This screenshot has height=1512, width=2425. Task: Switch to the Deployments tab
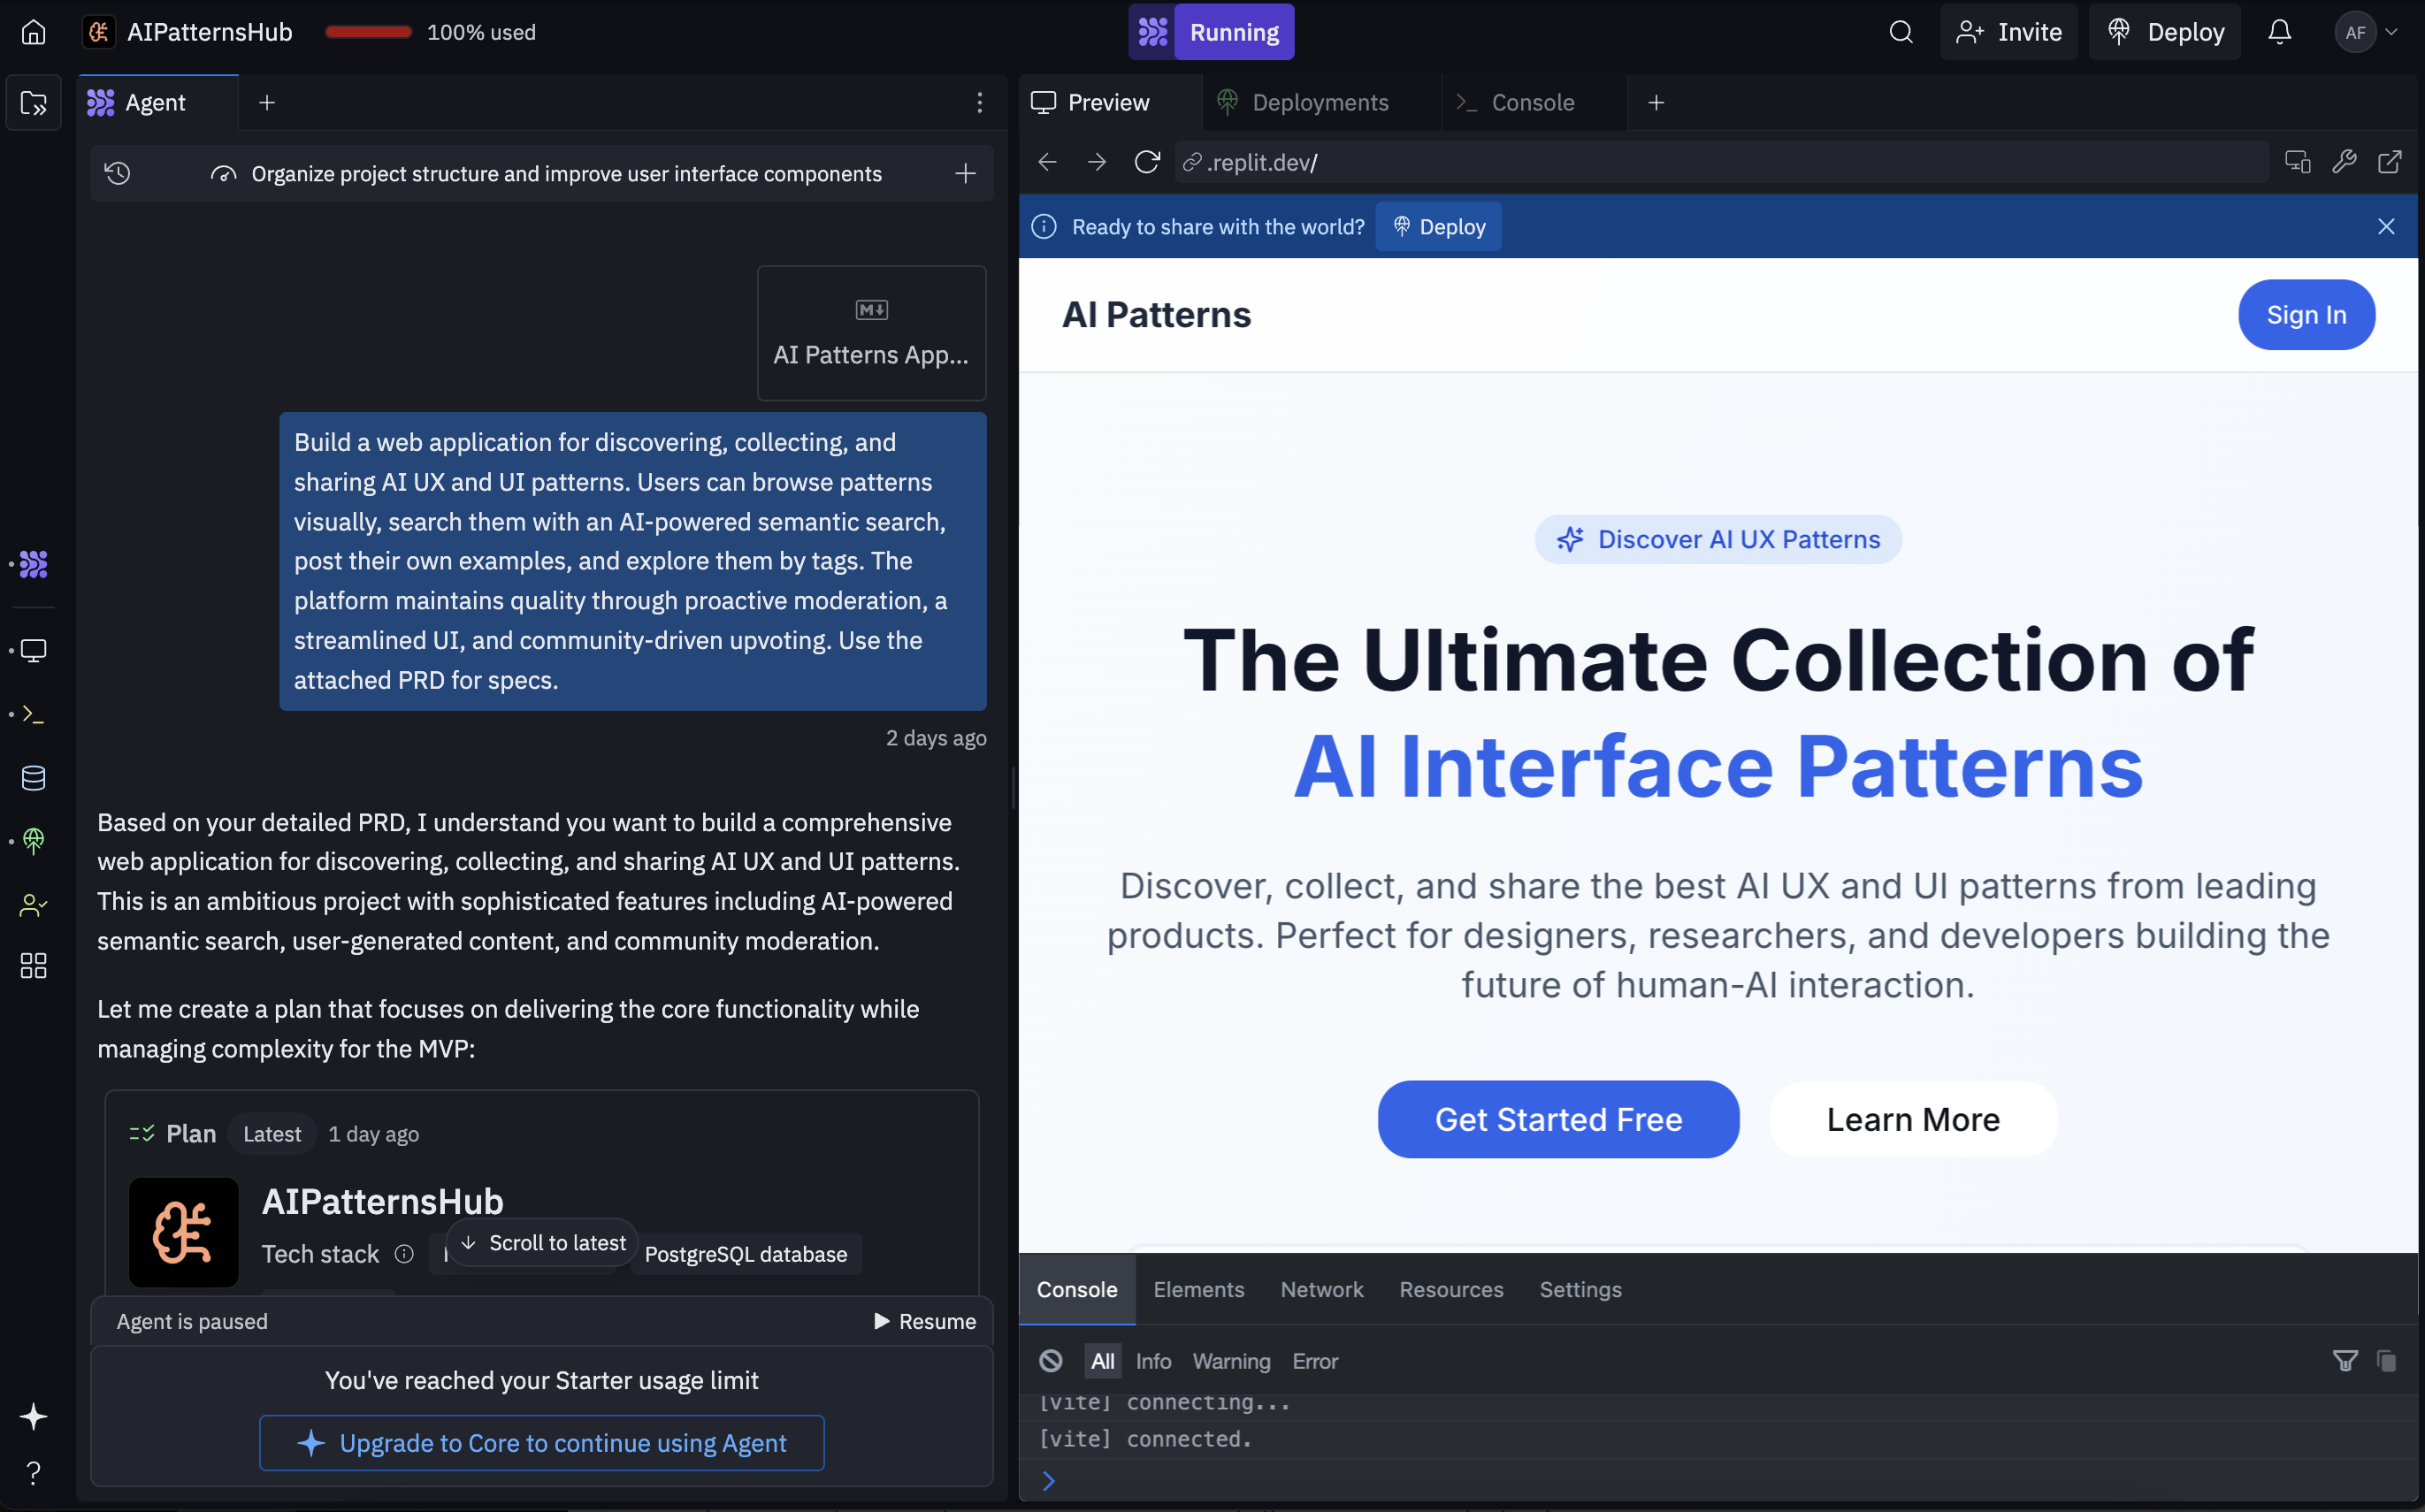click(1319, 103)
